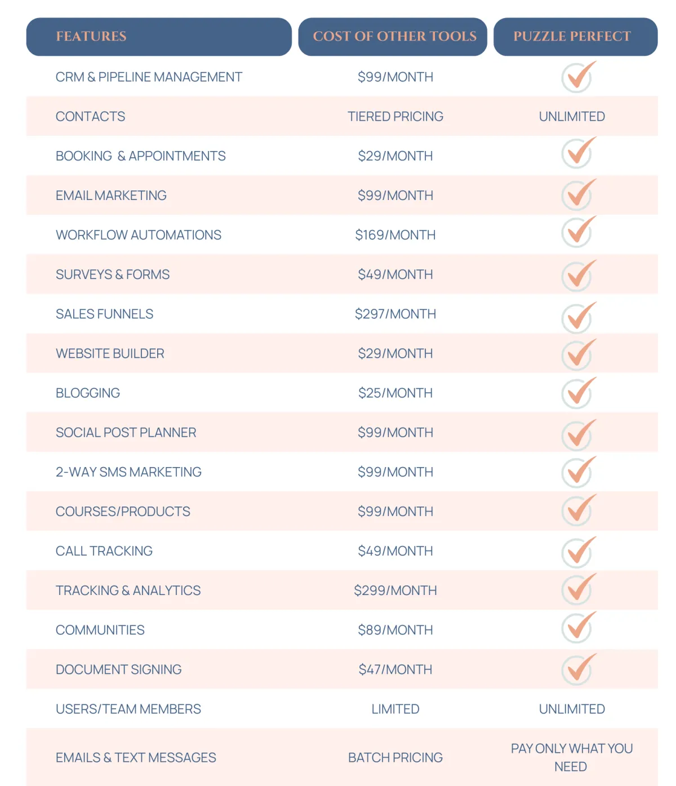The image size is (676, 786).
Task: Select the Document Signing checkmark icon
Action: (x=579, y=669)
